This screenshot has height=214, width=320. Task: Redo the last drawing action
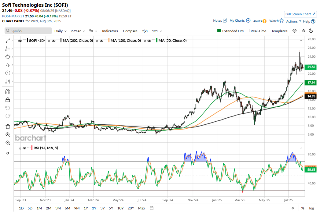(8, 116)
